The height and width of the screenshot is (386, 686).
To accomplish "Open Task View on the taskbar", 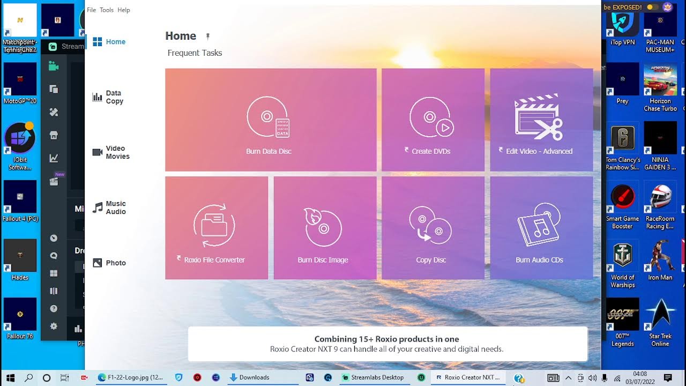I will pyautogui.click(x=64, y=377).
